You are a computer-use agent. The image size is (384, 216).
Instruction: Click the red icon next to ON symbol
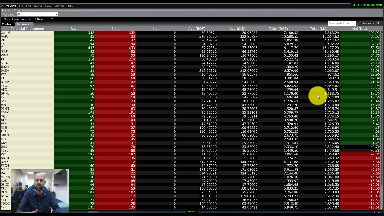pos(9,32)
